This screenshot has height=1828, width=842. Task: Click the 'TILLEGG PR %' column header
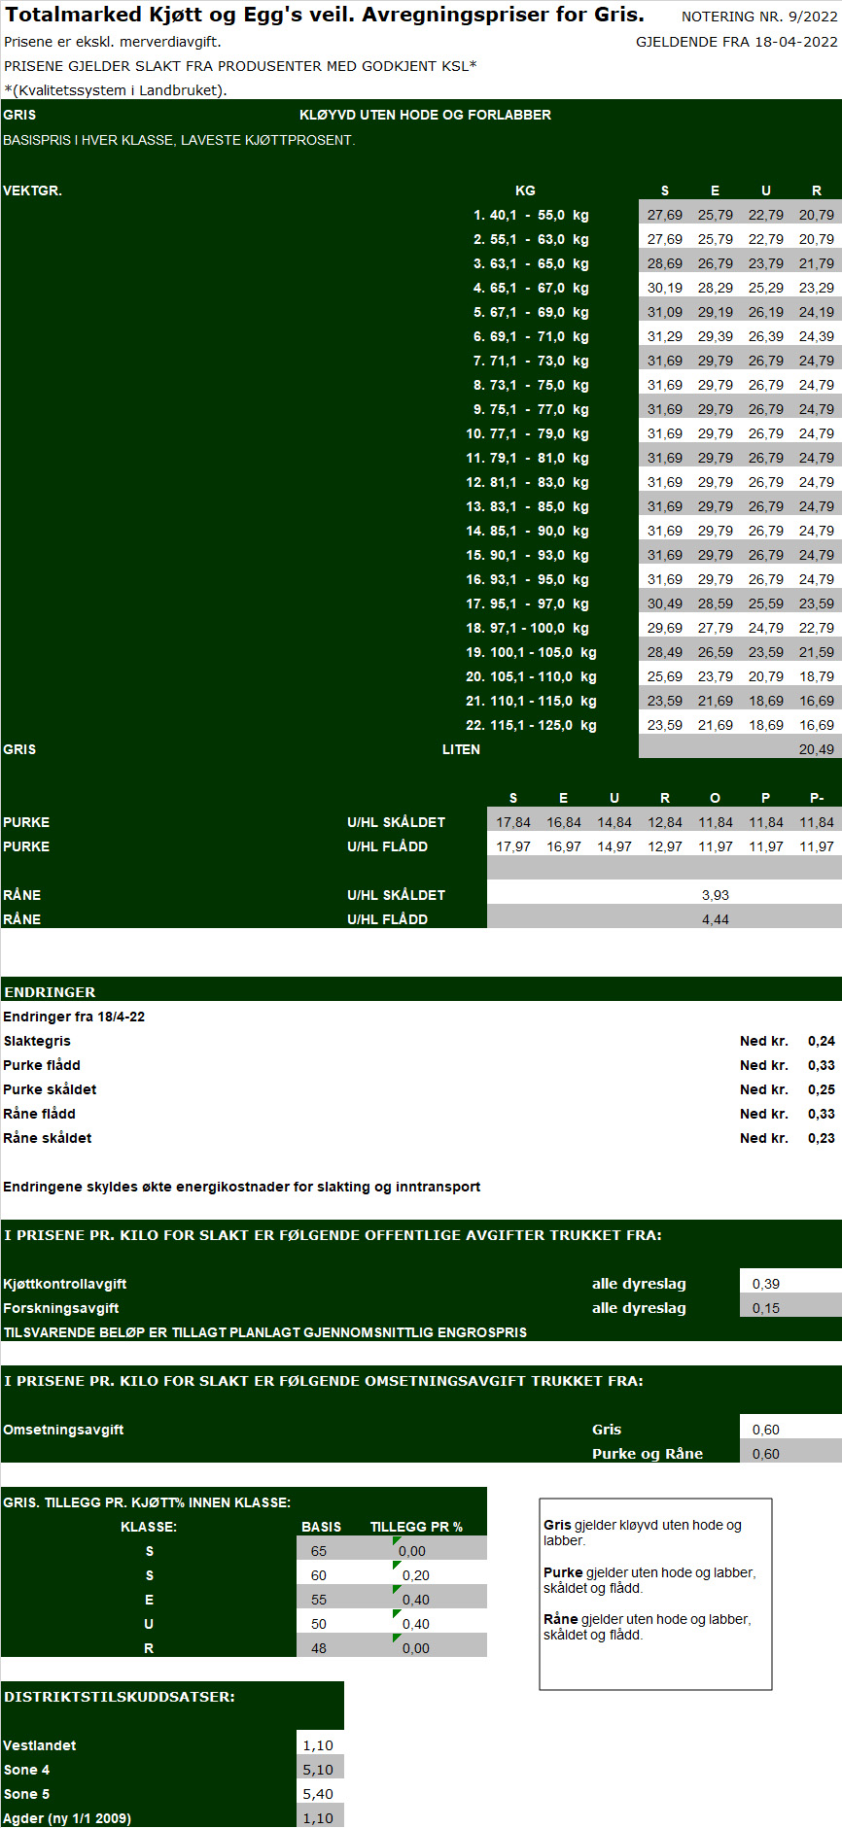point(416,1527)
